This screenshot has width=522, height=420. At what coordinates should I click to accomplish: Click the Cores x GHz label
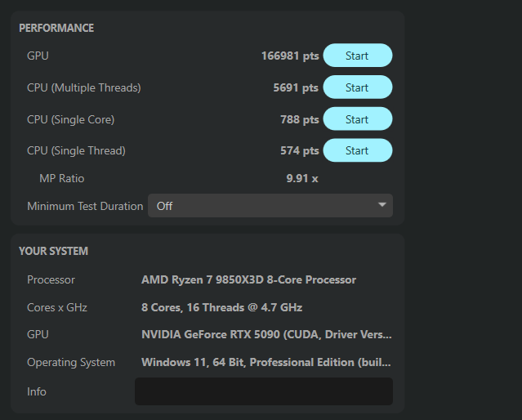pyautogui.click(x=57, y=307)
